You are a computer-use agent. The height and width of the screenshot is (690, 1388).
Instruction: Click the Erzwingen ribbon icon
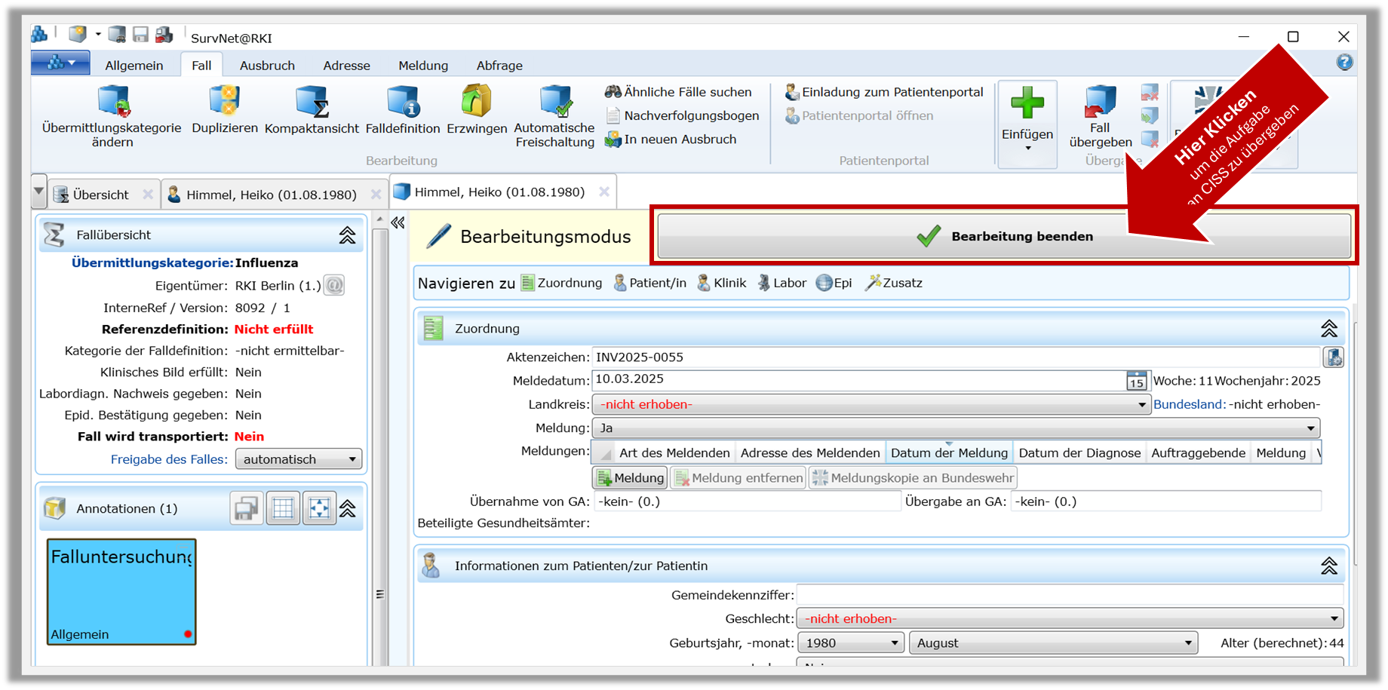[476, 102]
